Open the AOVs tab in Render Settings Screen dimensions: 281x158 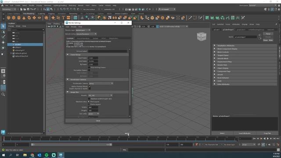[104, 38]
